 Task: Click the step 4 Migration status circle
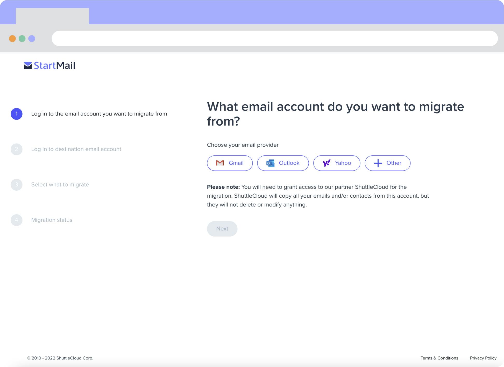(x=17, y=220)
